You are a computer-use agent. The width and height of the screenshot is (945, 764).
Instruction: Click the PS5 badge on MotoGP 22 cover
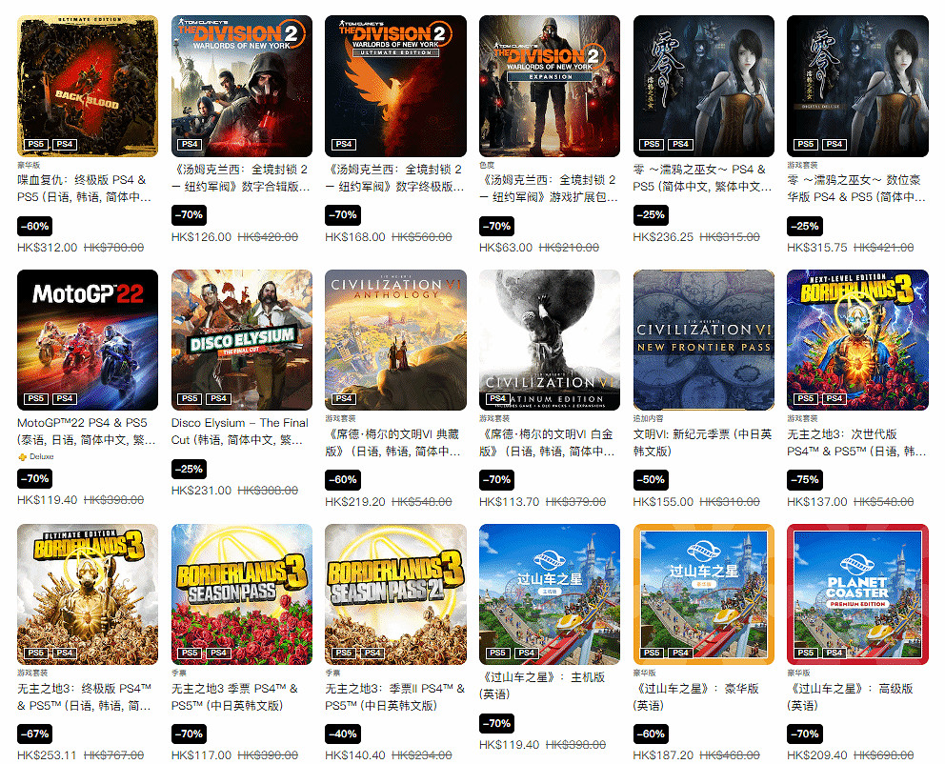coord(36,398)
